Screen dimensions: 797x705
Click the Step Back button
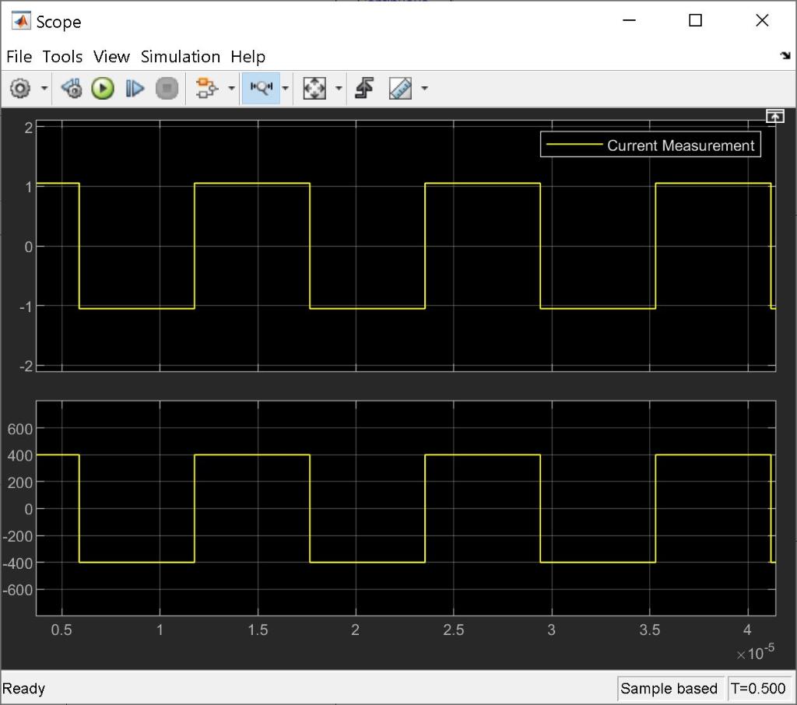pyautogui.click(x=72, y=89)
